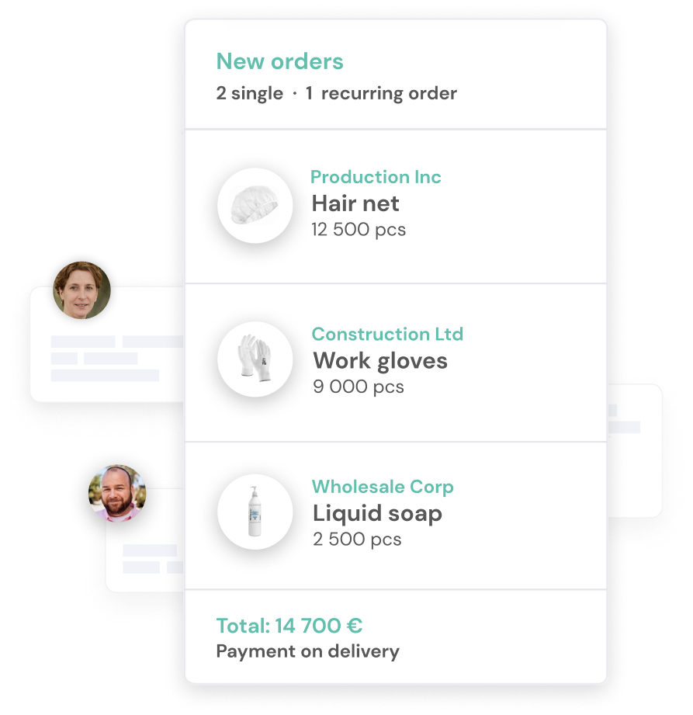693x715 pixels.
Task: Click the 2 500 pcs quantity
Action: coord(357,540)
